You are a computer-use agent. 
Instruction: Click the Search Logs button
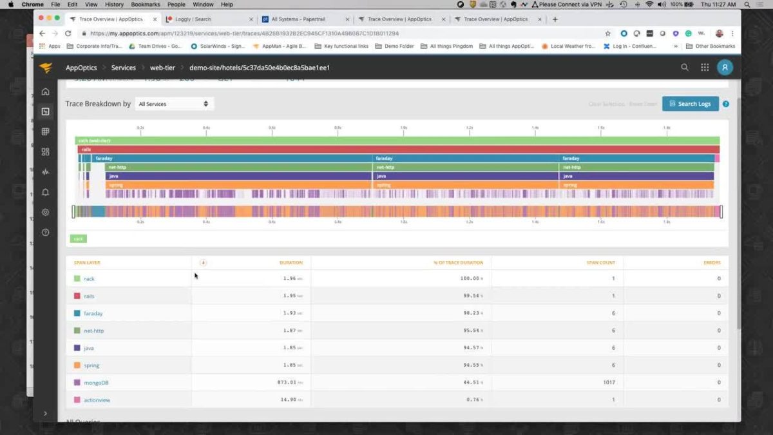coord(690,103)
